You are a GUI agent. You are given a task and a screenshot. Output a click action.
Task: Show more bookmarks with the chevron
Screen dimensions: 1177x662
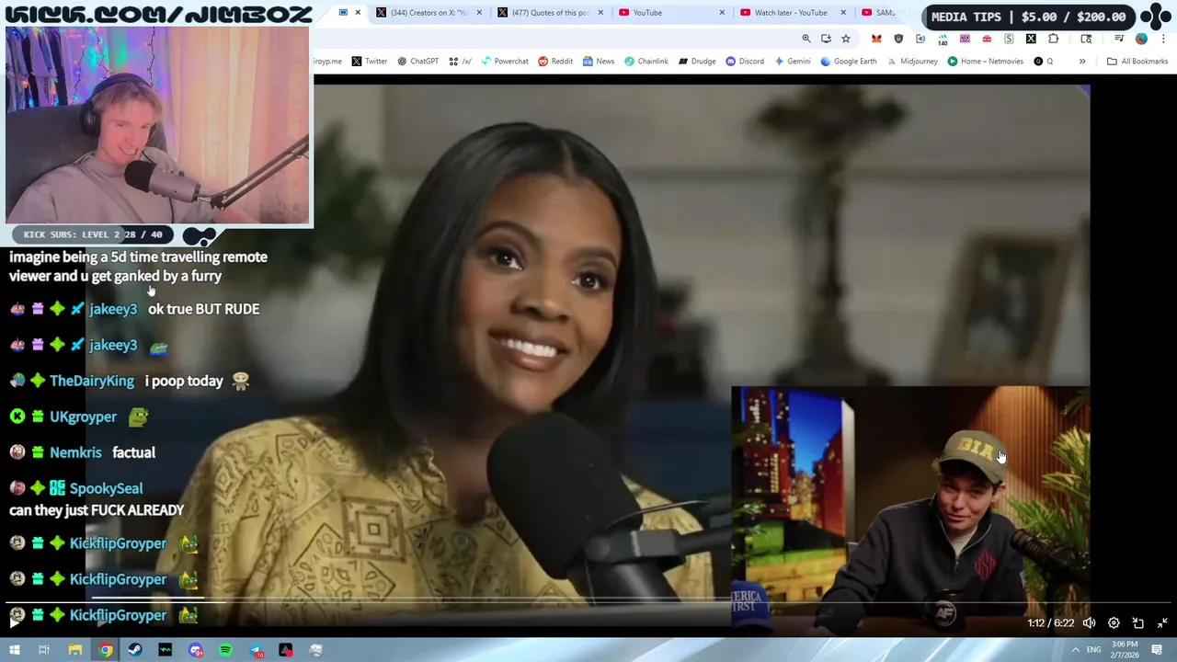pyautogui.click(x=1082, y=62)
